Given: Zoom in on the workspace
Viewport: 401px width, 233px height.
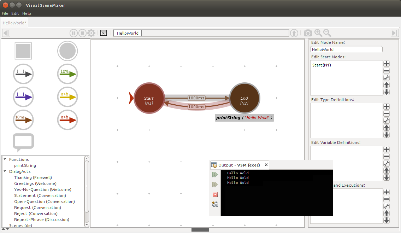Looking at the screenshot, I should tap(318, 33).
